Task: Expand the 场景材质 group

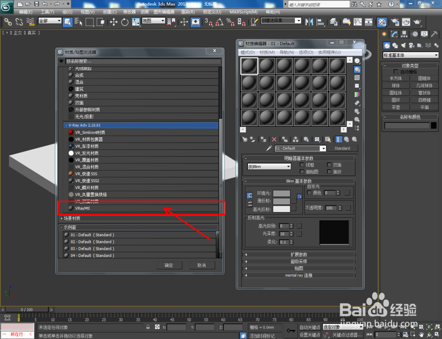Action: click(x=138, y=218)
